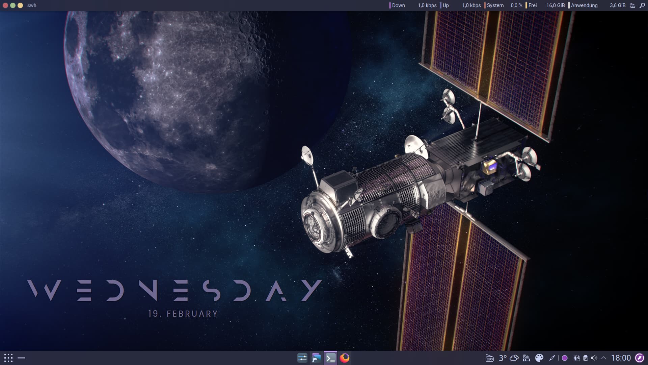The width and height of the screenshot is (648, 365).
Task: Click the Down network speed monitor
Action: [413, 5]
